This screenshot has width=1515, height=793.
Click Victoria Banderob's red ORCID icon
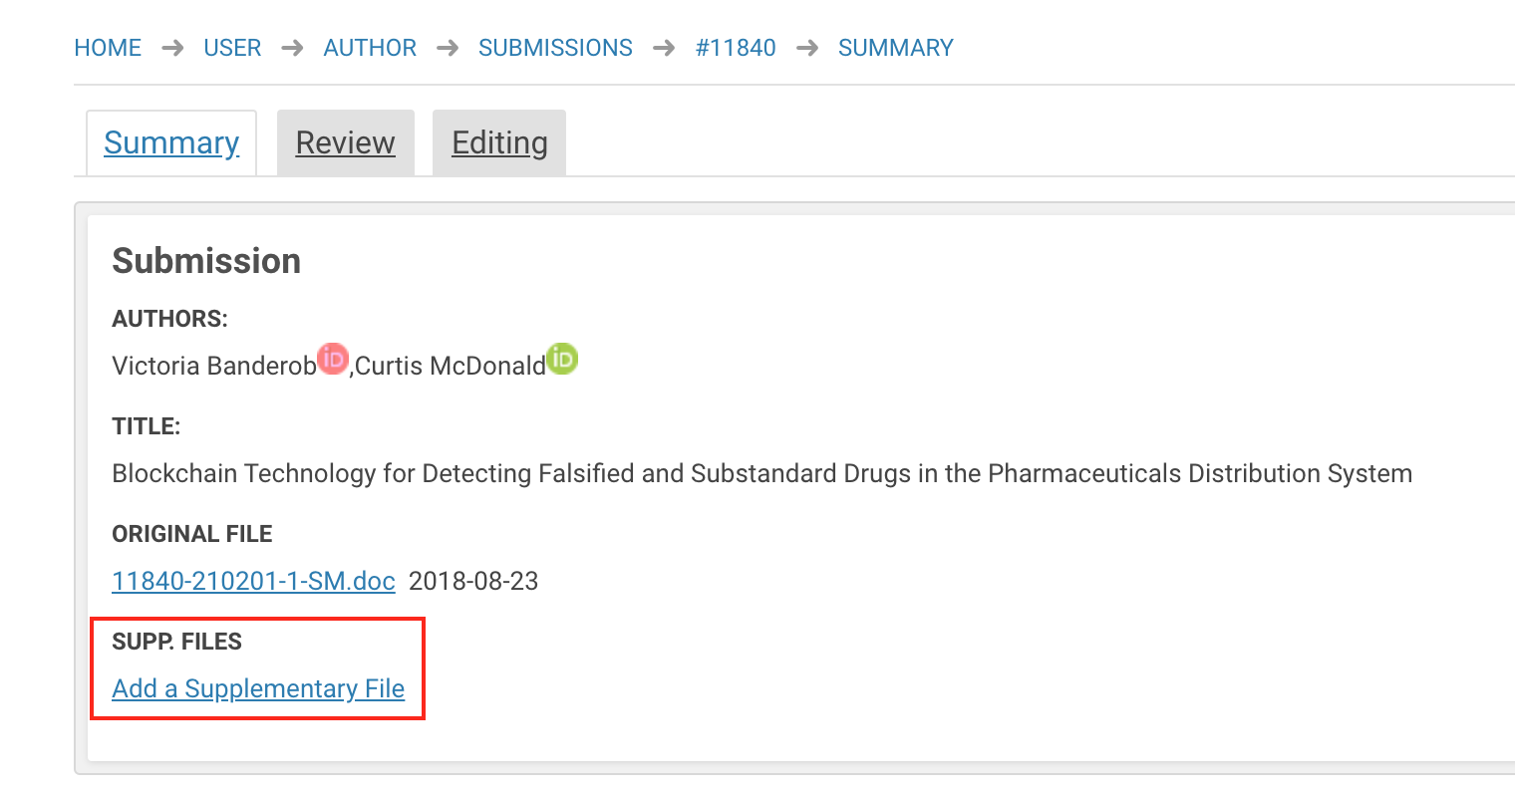coord(333,359)
